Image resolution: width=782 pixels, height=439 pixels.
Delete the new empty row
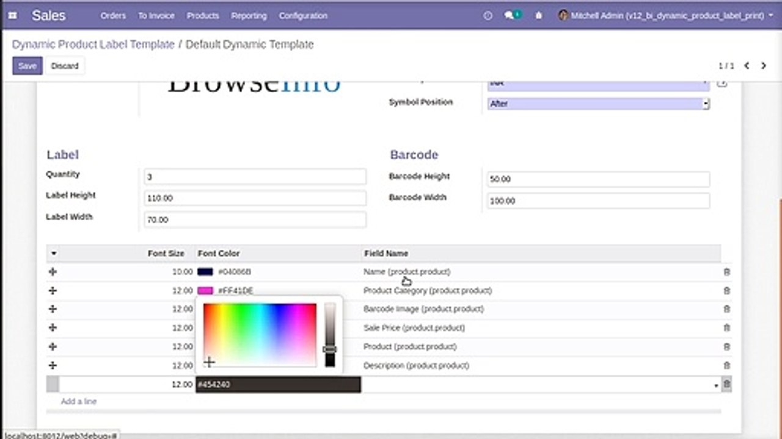[726, 384]
